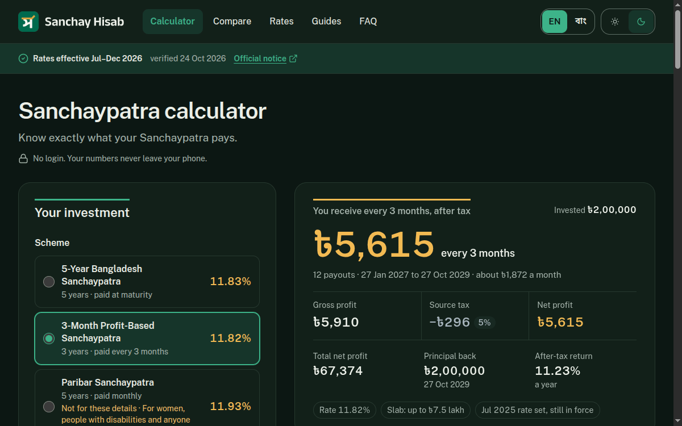Click the 11.83% rate of 5-Year scheme

[231, 282]
